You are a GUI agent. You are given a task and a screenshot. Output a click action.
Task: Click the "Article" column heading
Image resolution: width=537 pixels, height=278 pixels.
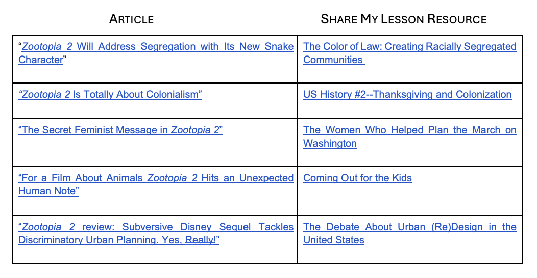coord(132,19)
